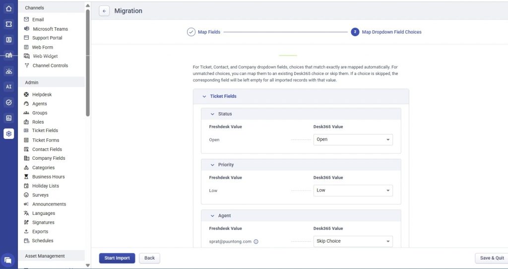Open Web Form in Channels menu
The image size is (508, 269).
[43, 47]
